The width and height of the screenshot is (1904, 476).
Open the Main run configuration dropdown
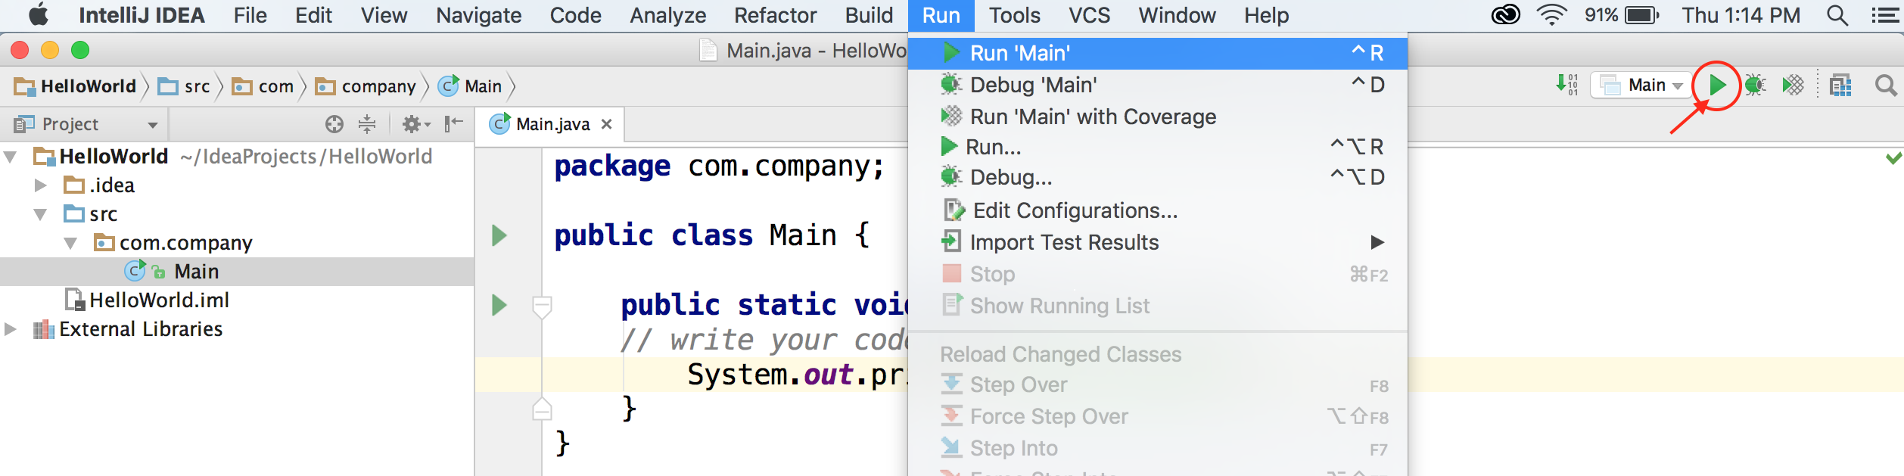1641,86
